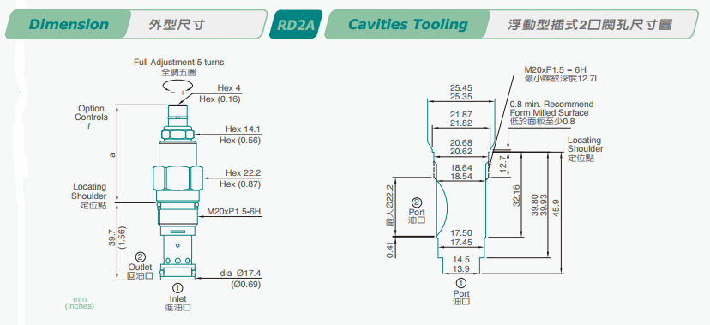The height and width of the screenshot is (325, 710).
Task: Click the RD2A model badge
Action: click(x=296, y=24)
